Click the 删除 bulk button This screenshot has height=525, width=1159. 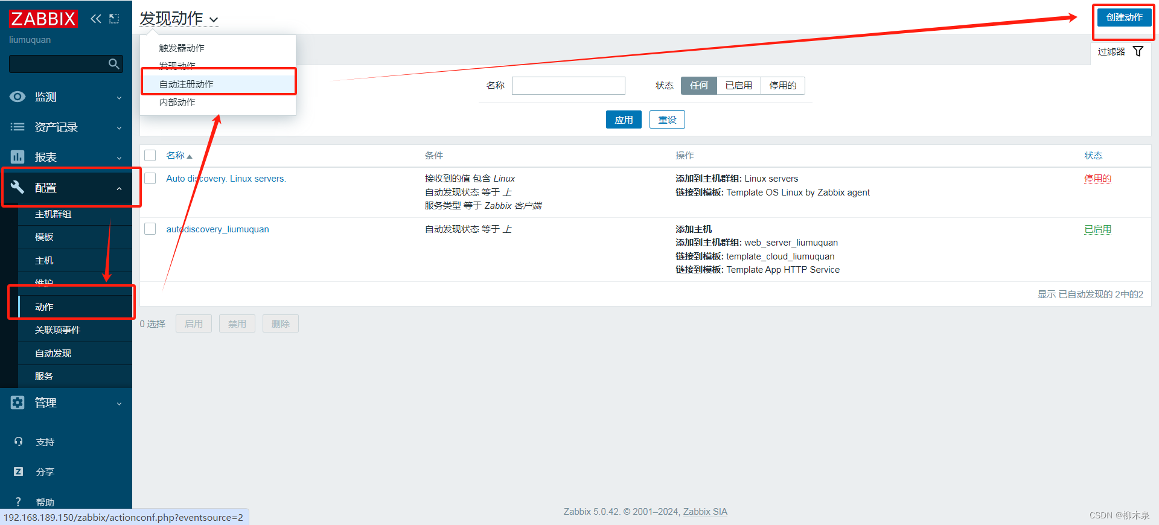point(281,323)
